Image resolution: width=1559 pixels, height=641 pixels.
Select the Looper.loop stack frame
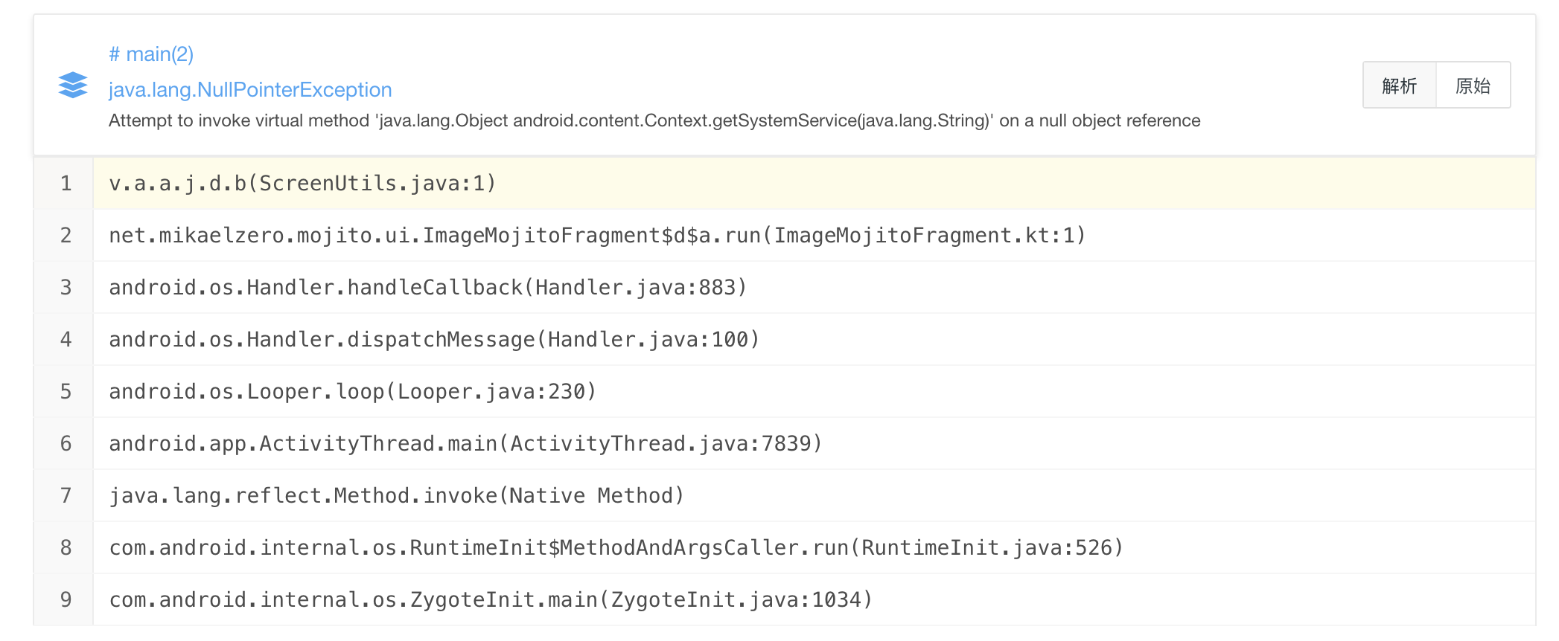click(354, 390)
